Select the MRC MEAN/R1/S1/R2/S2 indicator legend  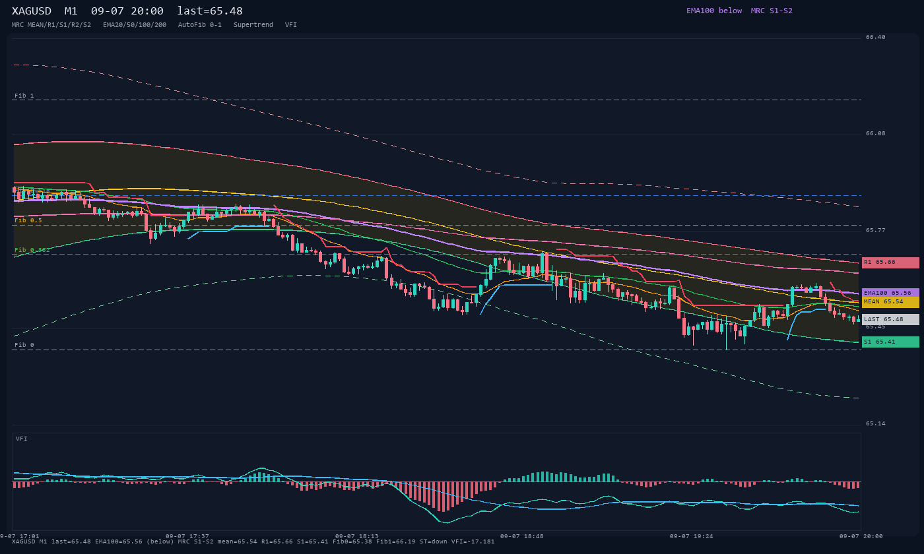click(x=51, y=25)
